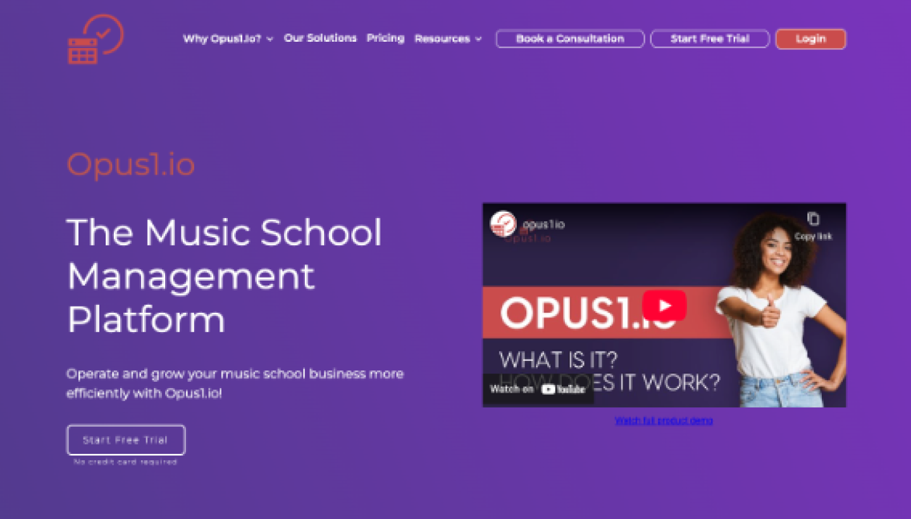Viewport: 911px width, 519px height.
Task: Click the Opus1.io calendar logo in the header
Action: click(x=96, y=39)
